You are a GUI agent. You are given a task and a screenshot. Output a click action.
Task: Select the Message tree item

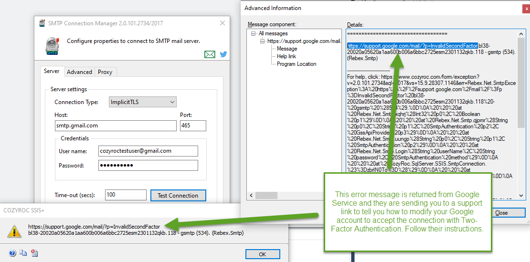(287, 49)
